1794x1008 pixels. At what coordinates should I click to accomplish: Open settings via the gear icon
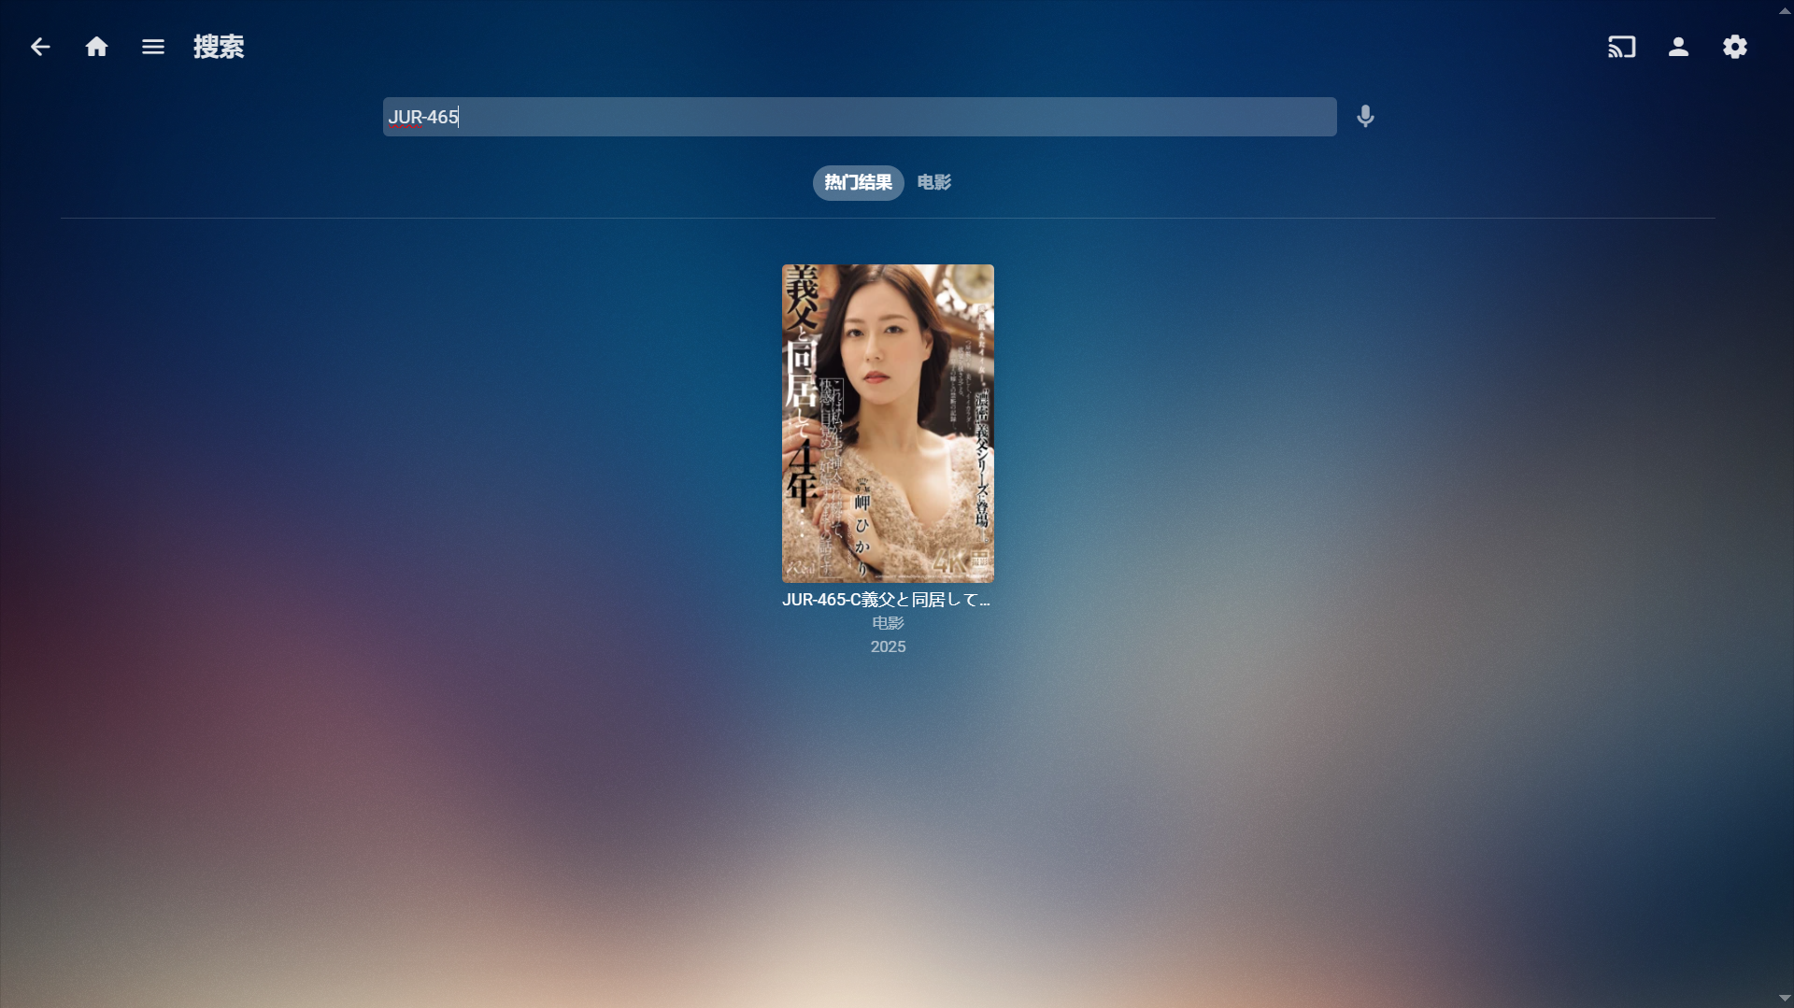(x=1734, y=47)
